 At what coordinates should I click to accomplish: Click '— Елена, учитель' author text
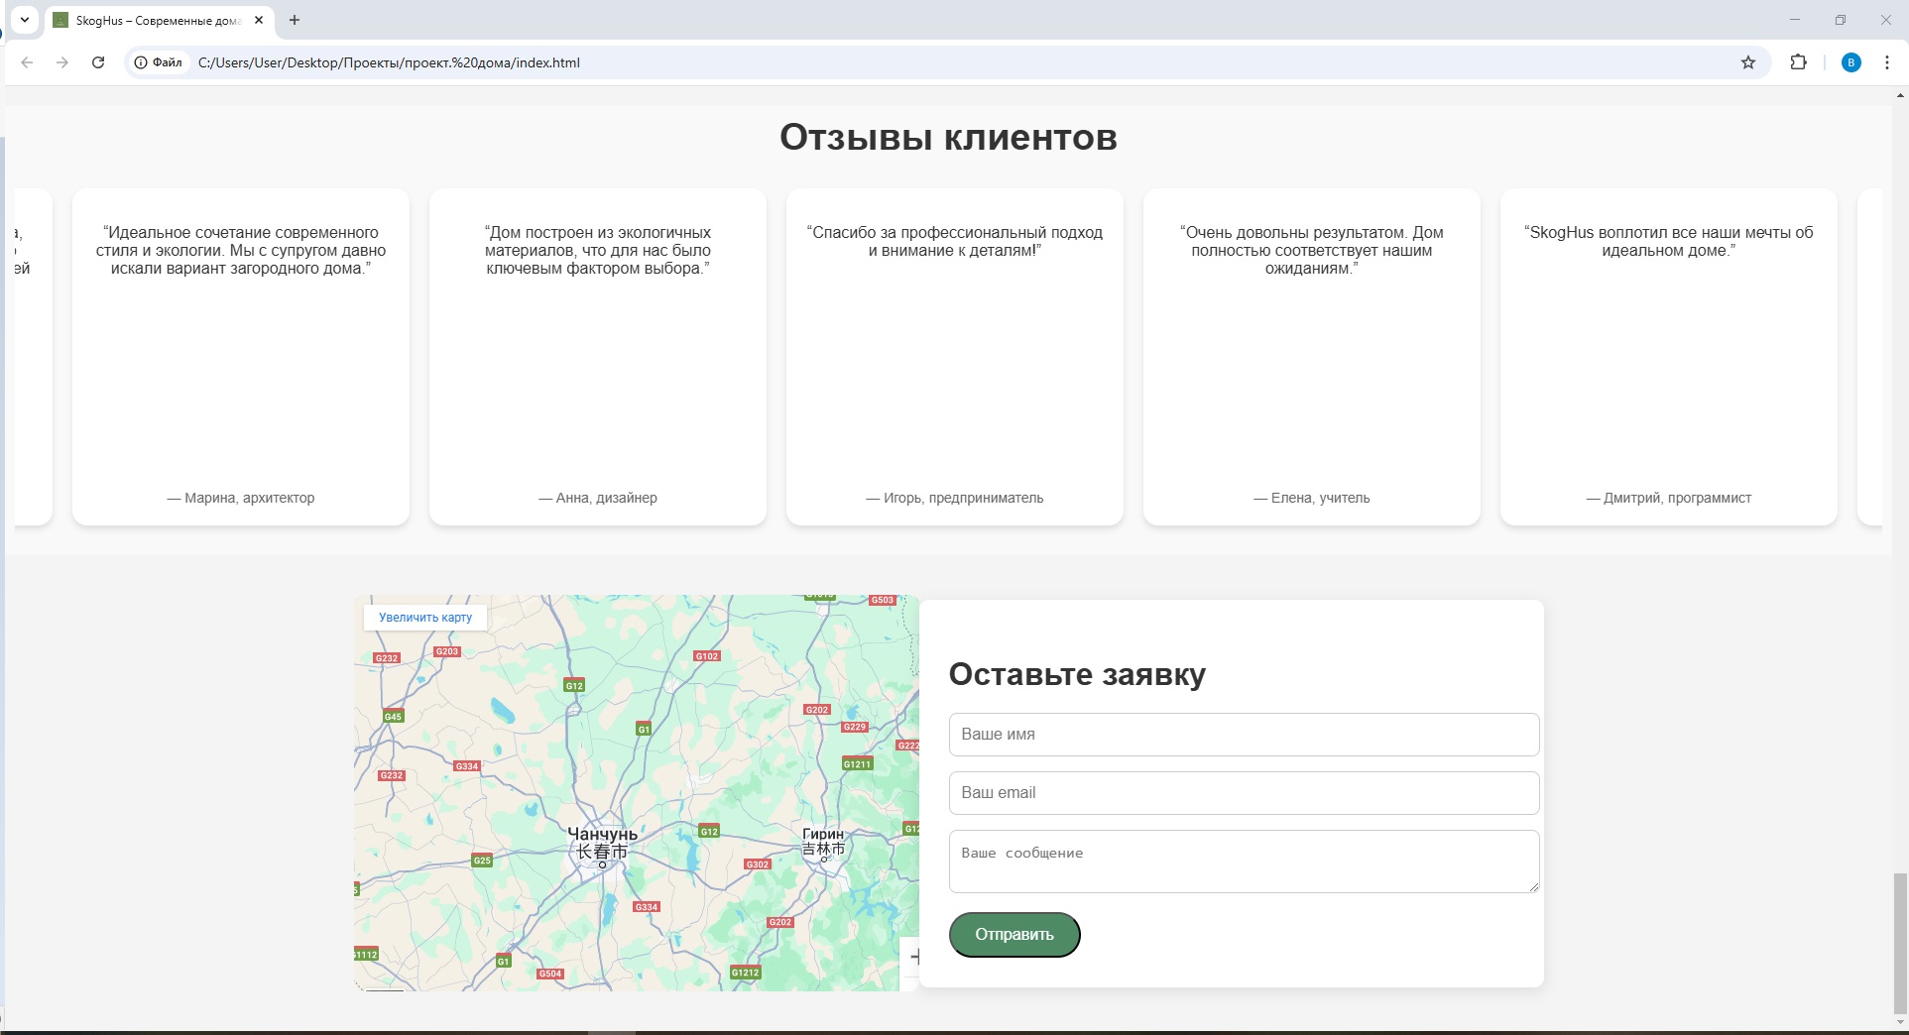pyautogui.click(x=1312, y=498)
